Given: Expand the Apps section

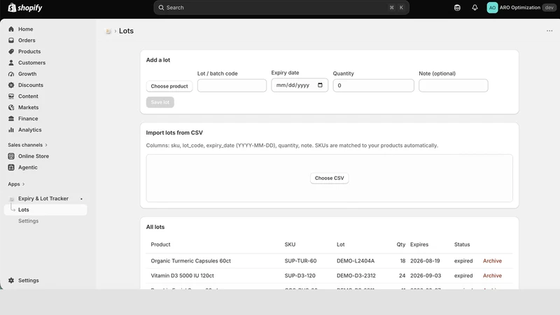Looking at the screenshot, I should coord(16,184).
